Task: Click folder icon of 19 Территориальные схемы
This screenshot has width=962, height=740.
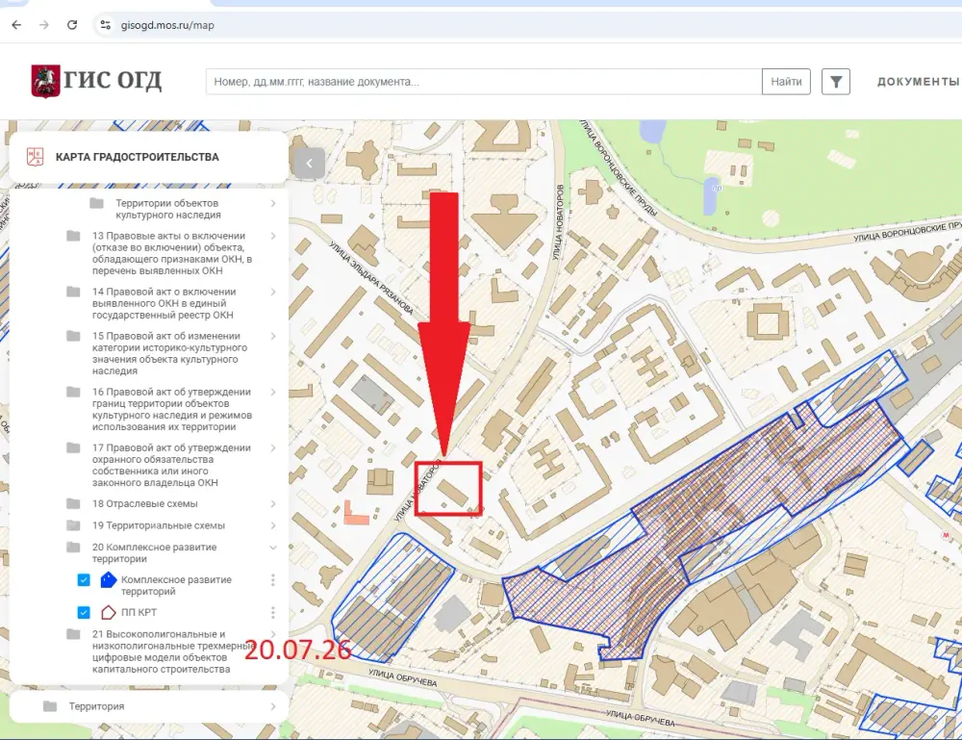Action: 73,525
